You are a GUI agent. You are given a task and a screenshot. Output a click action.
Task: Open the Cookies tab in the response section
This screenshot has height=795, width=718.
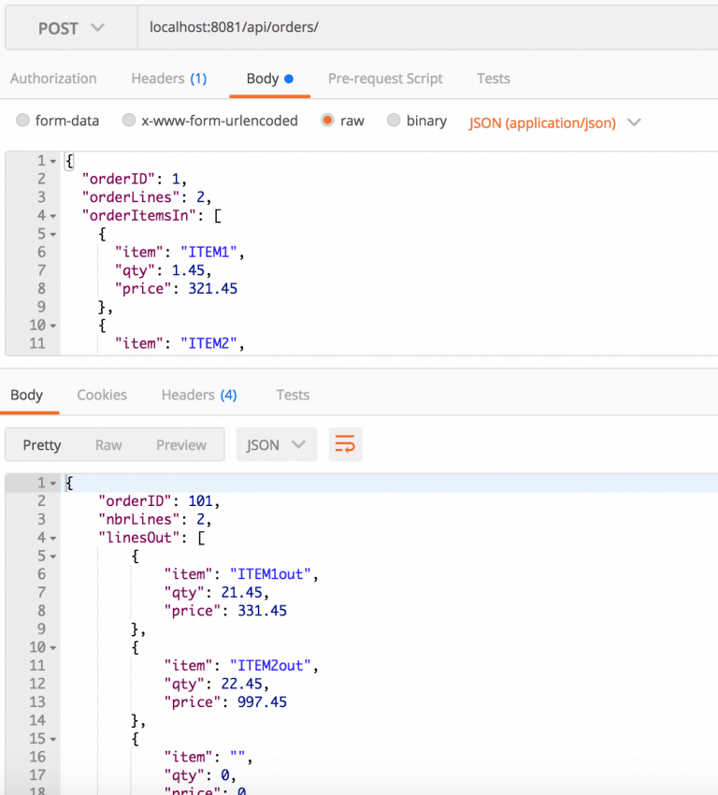[x=102, y=395]
